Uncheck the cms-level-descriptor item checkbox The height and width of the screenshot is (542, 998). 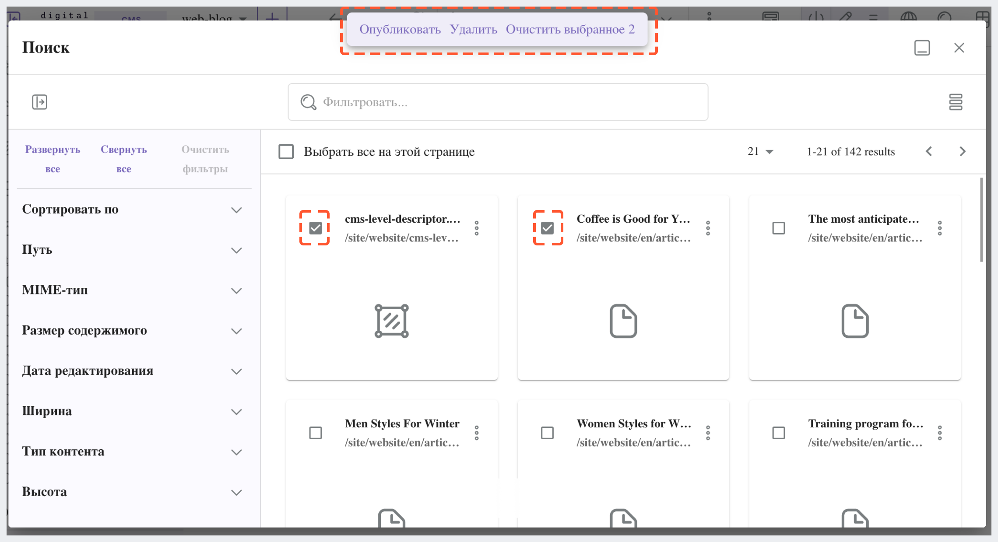(x=315, y=228)
